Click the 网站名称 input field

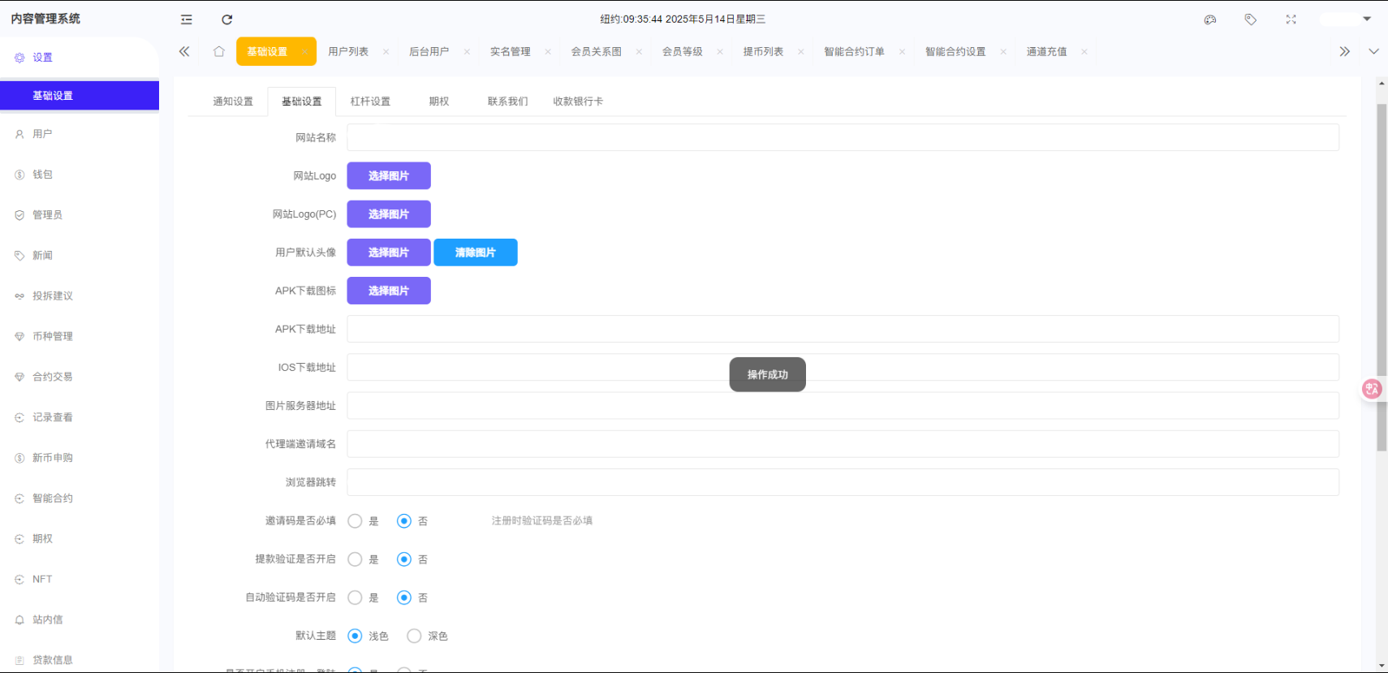(843, 138)
